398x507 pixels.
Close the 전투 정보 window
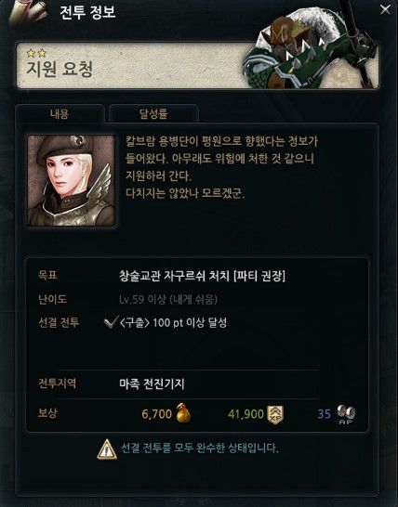click(385, 9)
